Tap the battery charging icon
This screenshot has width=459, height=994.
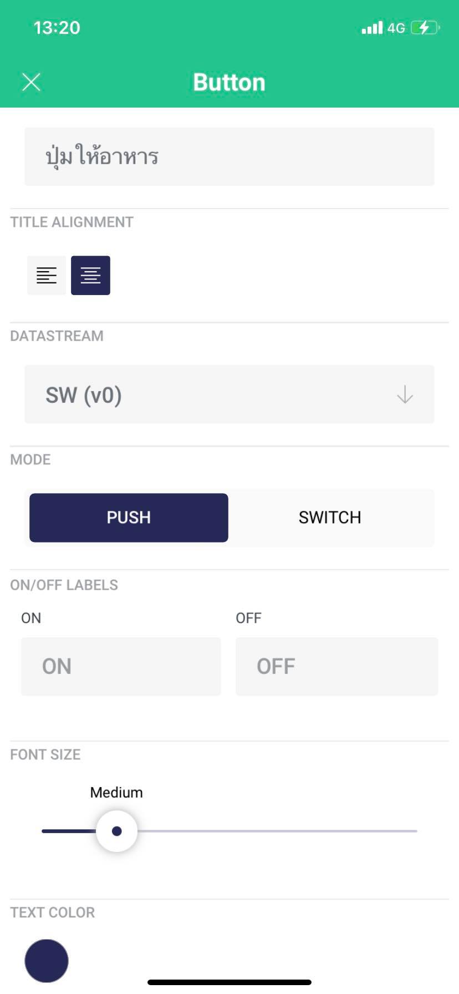[x=425, y=28]
